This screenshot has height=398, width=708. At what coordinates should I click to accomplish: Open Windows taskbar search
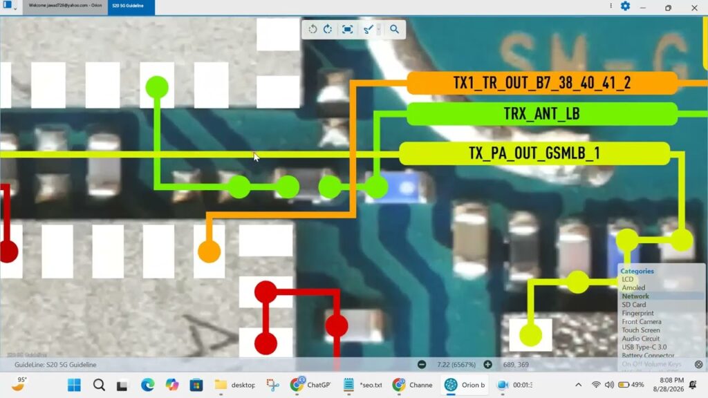click(99, 385)
